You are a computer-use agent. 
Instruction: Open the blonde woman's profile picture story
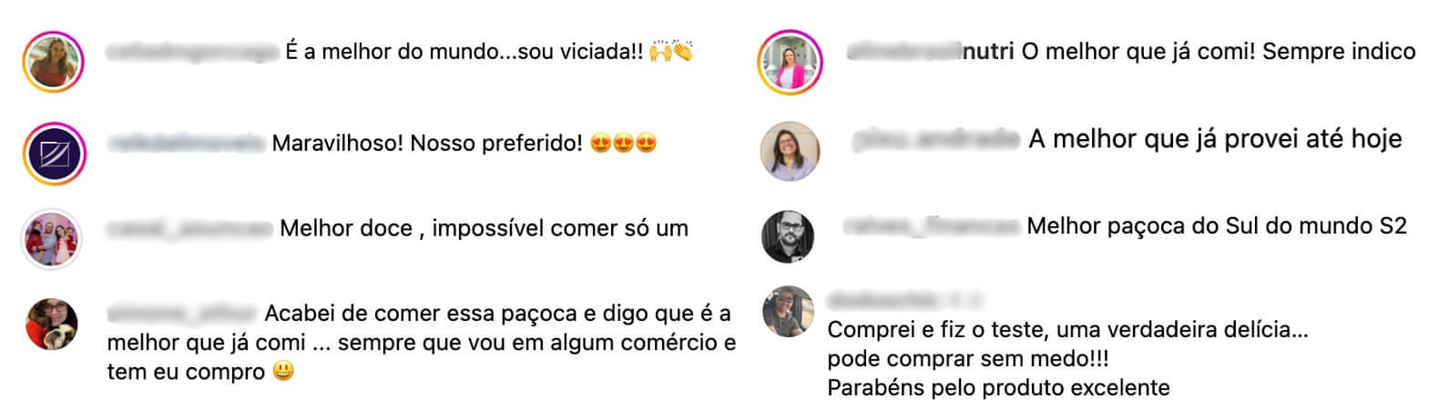(x=54, y=62)
